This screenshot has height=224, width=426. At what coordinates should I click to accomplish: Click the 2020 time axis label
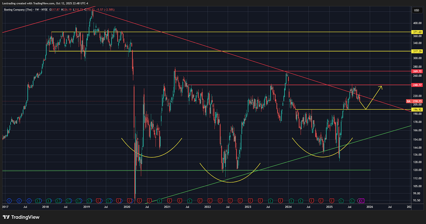click(127, 207)
